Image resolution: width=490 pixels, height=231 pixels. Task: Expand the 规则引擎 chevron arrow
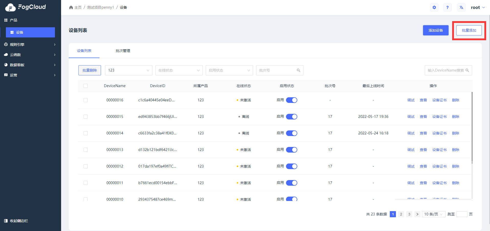click(55, 45)
